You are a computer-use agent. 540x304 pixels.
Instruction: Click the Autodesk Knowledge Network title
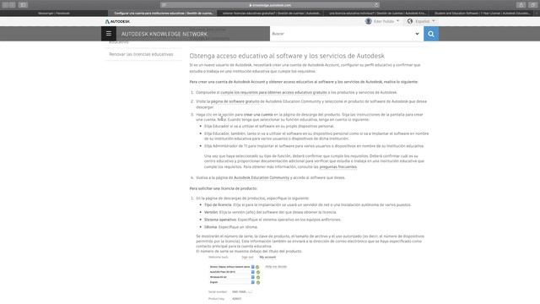165,34
